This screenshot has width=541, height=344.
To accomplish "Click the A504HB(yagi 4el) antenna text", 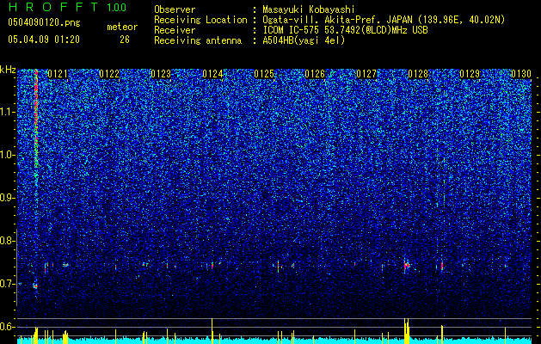I will [x=304, y=40].
